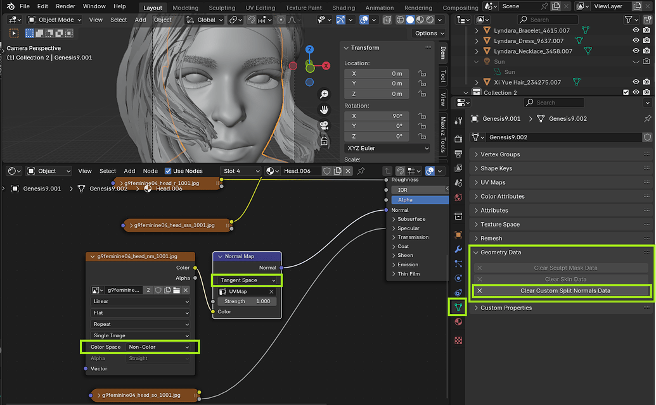Click the viewport Options button
Screen dimensions: 656x405
point(429,33)
